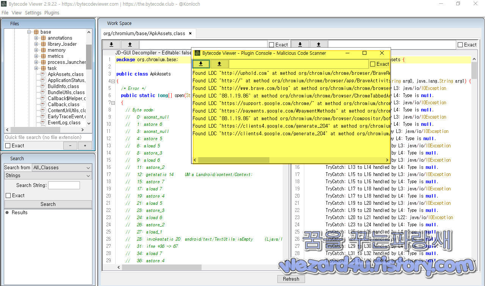Select ApkAssets.class file in tree
Screen dimensions: 485x286
click(66, 74)
